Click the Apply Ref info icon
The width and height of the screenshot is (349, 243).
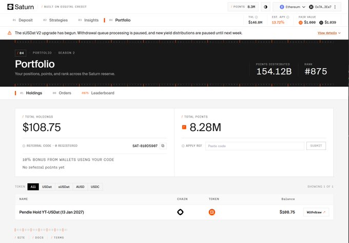pyautogui.click(x=183, y=146)
